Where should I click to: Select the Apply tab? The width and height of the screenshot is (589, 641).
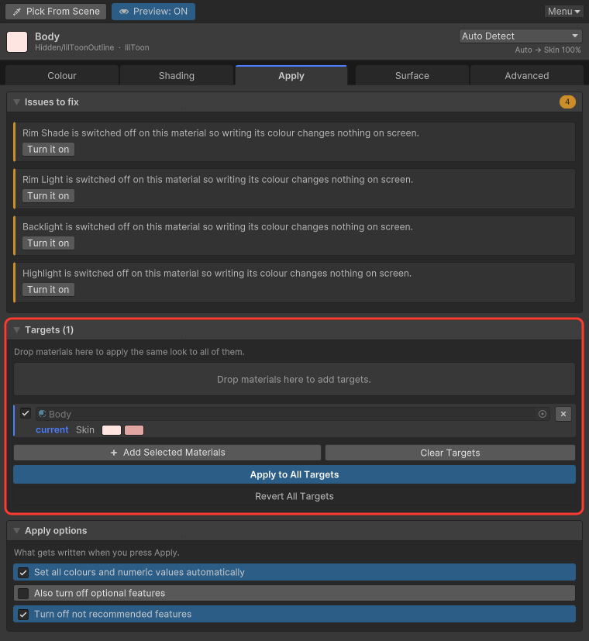tap(291, 76)
